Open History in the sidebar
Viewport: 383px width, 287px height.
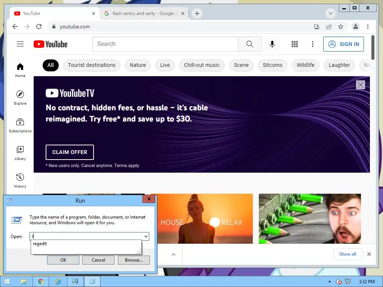coord(20,180)
